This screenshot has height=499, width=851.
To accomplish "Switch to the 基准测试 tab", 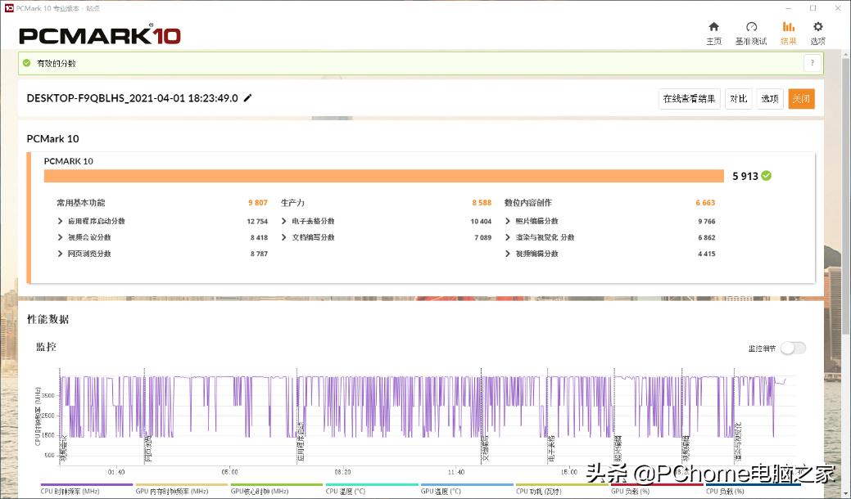I will click(750, 34).
